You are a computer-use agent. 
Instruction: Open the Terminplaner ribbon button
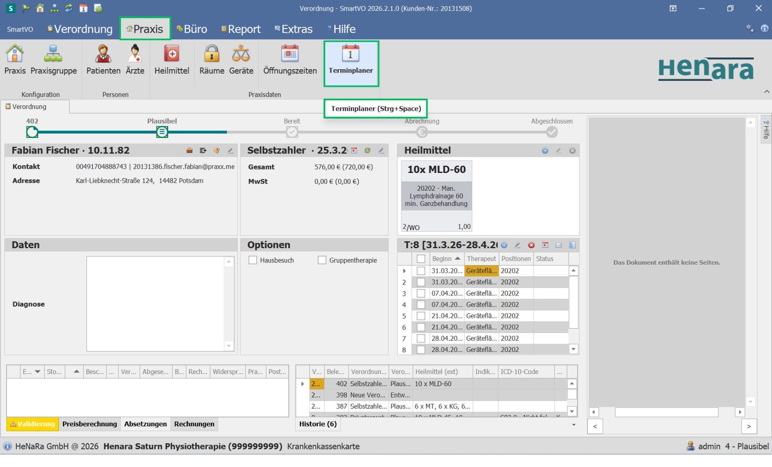(x=351, y=64)
